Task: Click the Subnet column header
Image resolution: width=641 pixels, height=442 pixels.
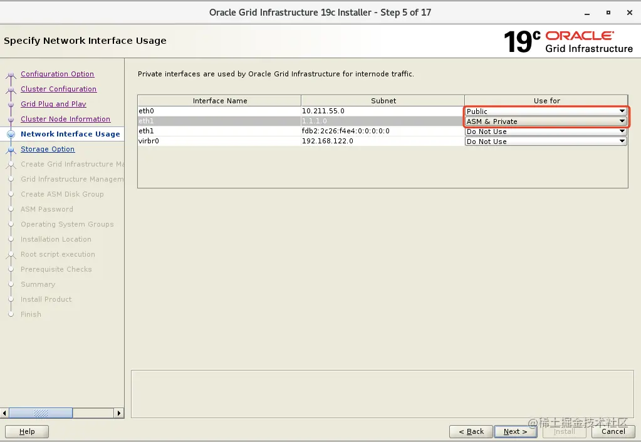Action: click(x=383, y=101)
